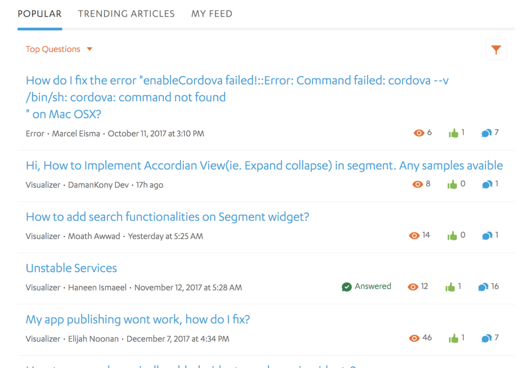This screenshot has width=530, height=368.
Task: Open the Unstable Services question
Action: (71, 268)
